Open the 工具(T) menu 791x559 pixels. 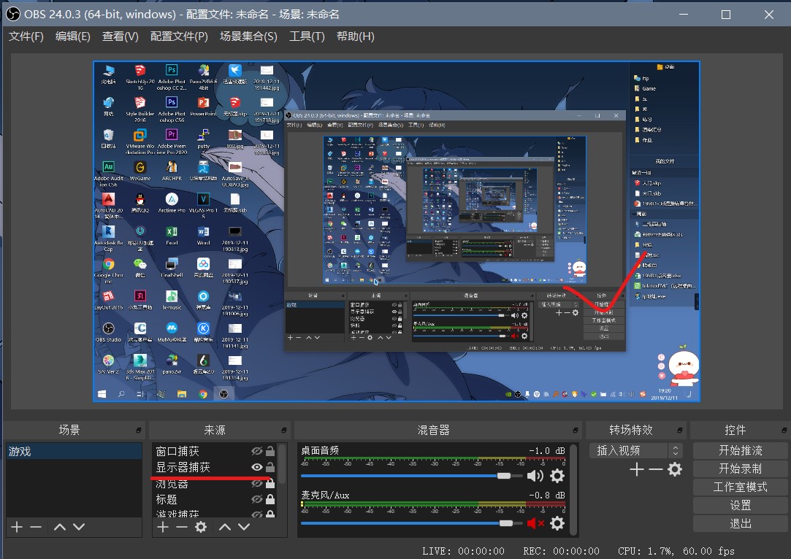(307, 36)
